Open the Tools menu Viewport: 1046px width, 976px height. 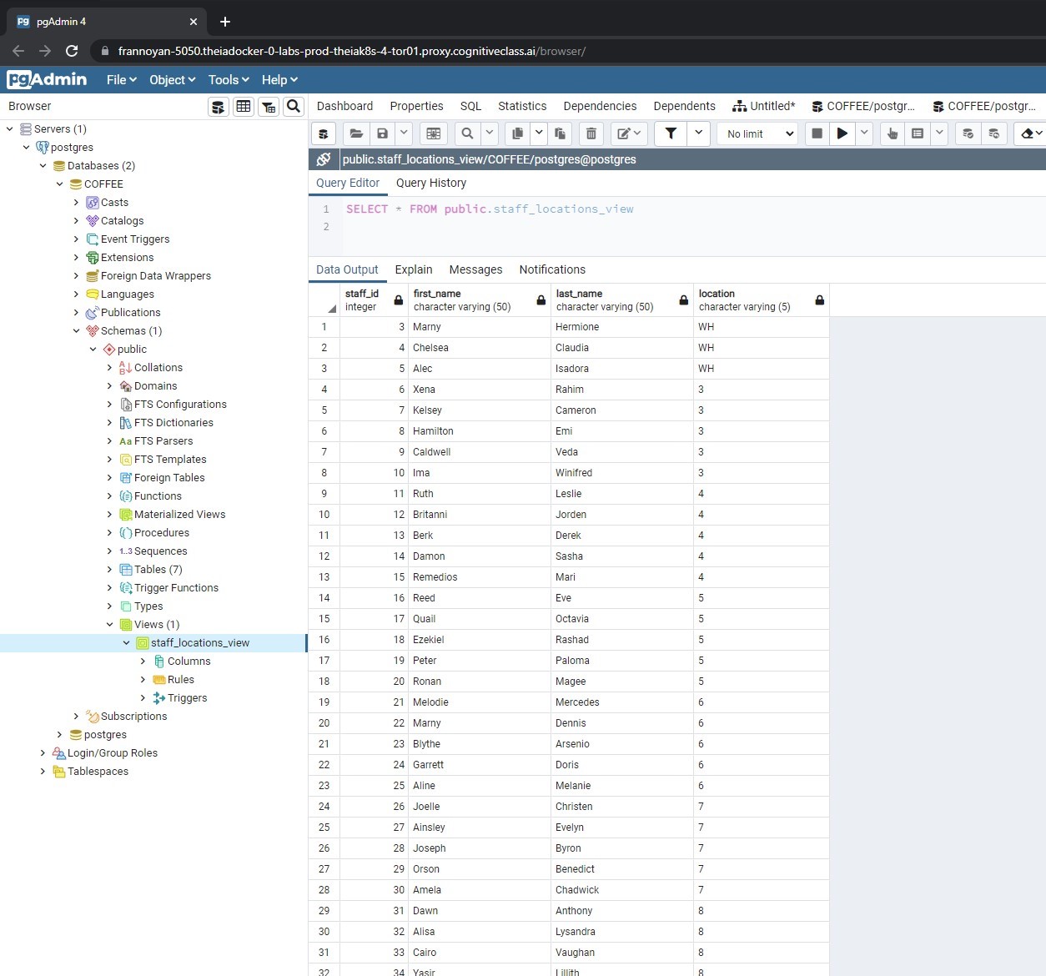coord(227,79)
